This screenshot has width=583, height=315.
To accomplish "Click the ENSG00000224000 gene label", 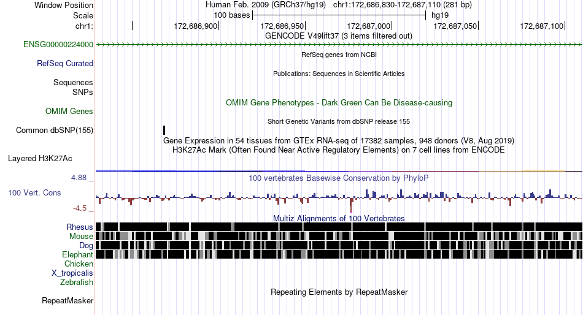I will (x=58, y=45).
